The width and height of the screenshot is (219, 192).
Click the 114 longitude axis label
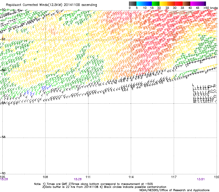(x=131, y=177)
